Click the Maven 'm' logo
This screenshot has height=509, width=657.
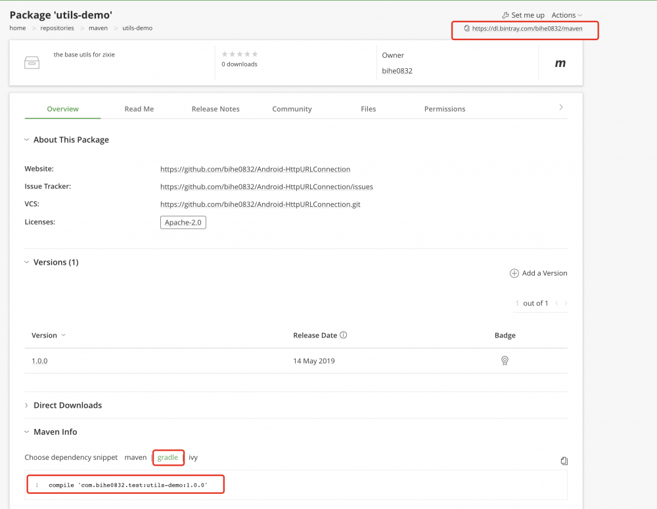(560, 63)
